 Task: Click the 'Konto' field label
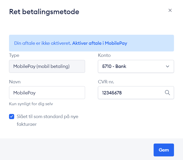(x=104, y=55)
